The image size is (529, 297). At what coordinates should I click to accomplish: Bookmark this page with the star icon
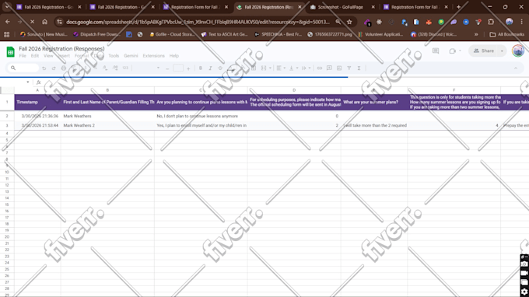coord(349,22)
